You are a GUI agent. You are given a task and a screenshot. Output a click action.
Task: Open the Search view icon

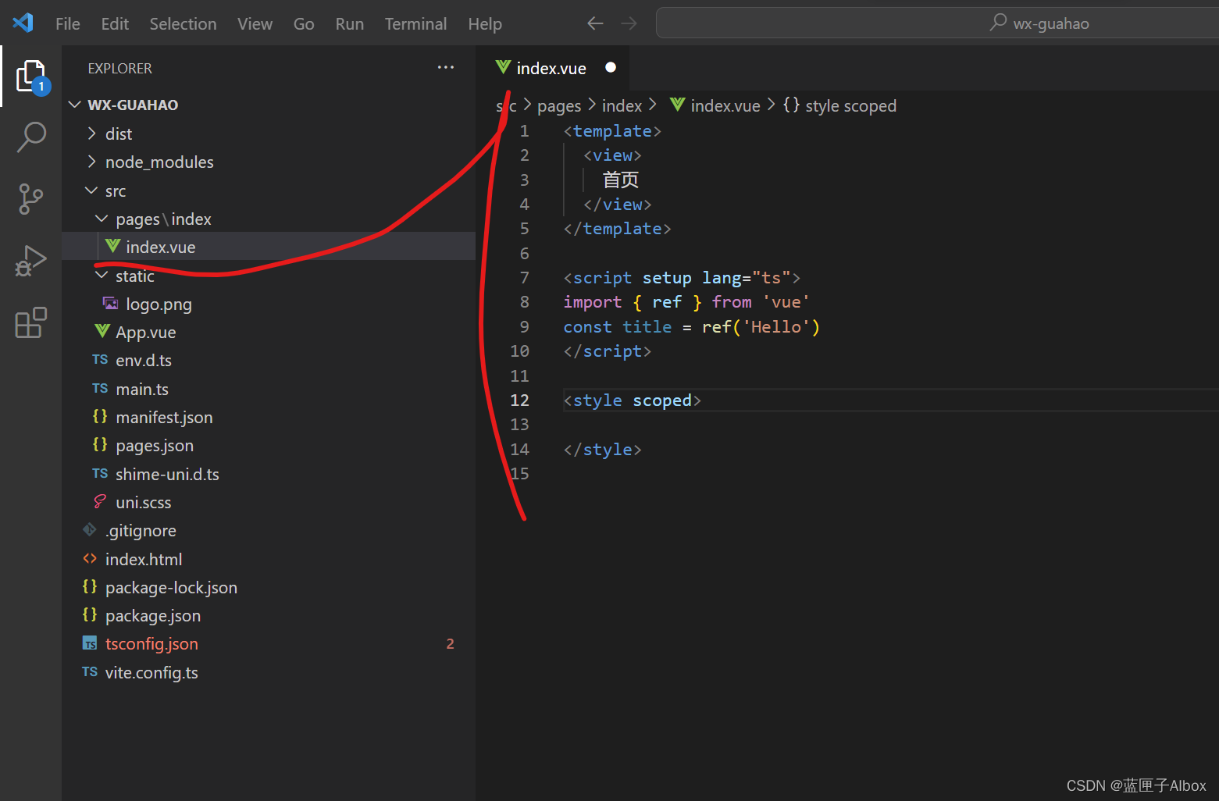click(x=31, y=137)
